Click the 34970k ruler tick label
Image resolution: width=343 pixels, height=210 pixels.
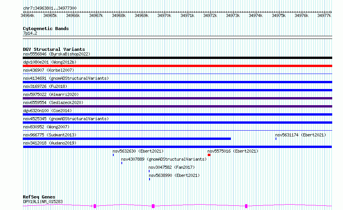[164, 15]
